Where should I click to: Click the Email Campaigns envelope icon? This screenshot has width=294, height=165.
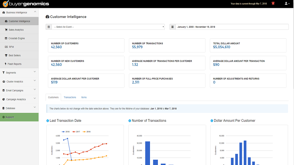4,90
